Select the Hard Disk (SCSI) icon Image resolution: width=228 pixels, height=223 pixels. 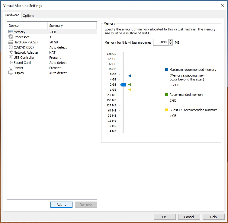pos(11,42)
